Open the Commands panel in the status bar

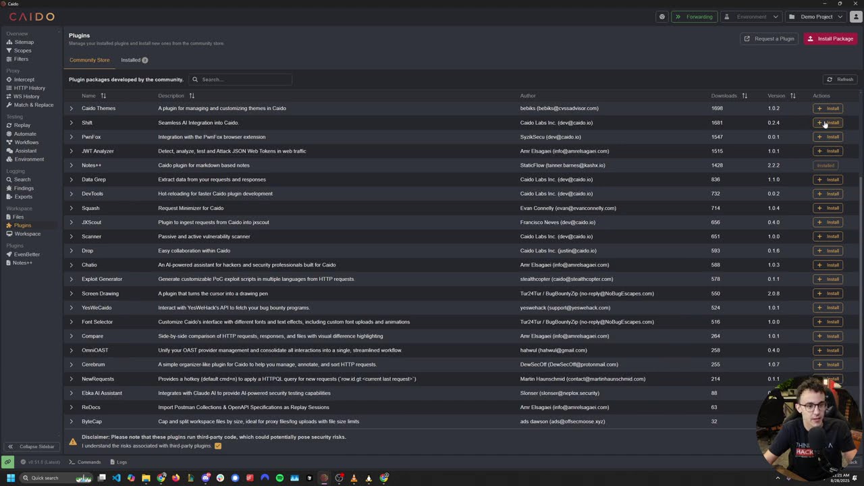pos(85,462)
